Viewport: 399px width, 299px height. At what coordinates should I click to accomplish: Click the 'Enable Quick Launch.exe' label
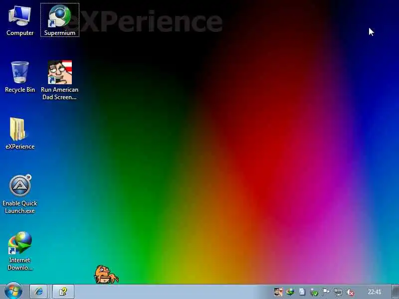pyautogui.click(x=20, y=207)
